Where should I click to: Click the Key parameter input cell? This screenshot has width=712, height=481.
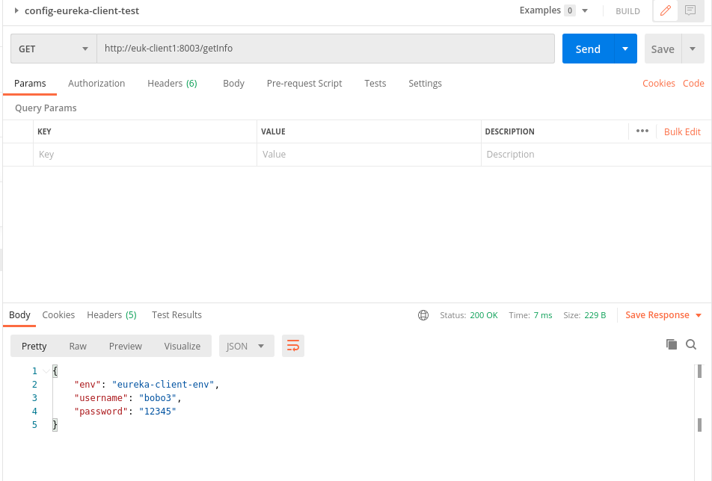[x=145, y=155]
